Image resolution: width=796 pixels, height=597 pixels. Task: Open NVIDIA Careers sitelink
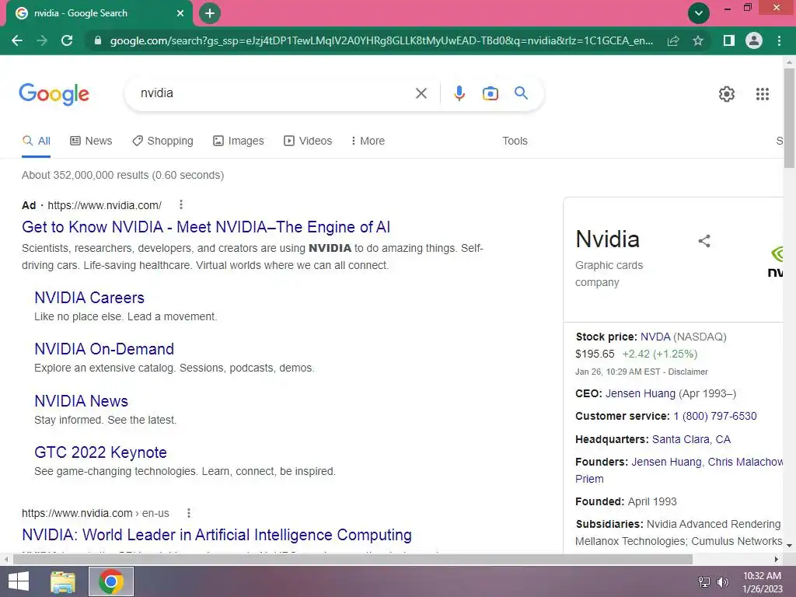[89, 298]
